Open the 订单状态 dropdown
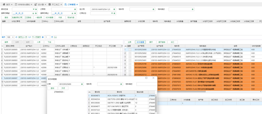Image resolution: width=262 pixels, height=114 pixels. [112, 13]
